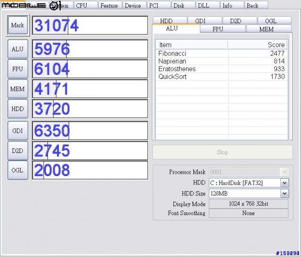Click the Fibonacci score 2477
Screen dimensions: 301x257
pyautogui.click(x=277, y=53)
